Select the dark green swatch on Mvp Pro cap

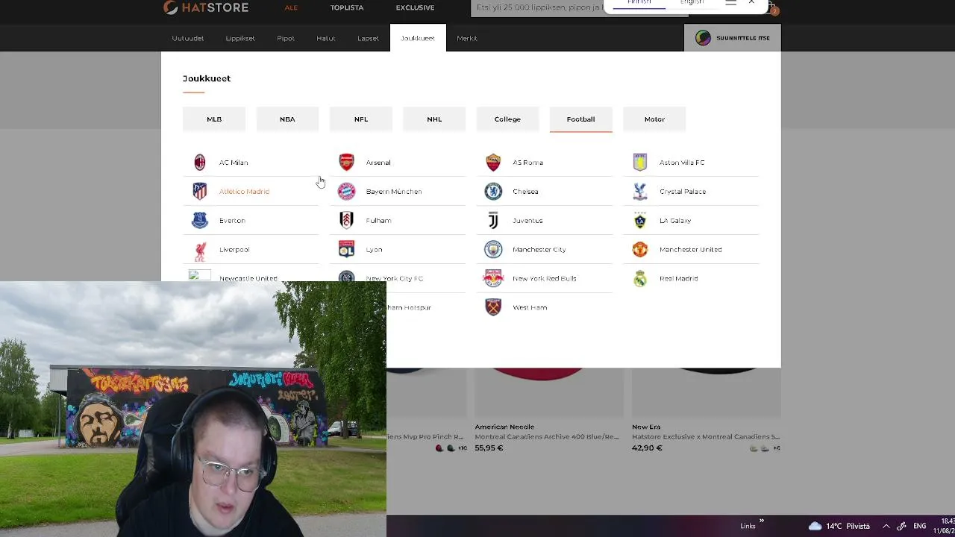(451, 448)
